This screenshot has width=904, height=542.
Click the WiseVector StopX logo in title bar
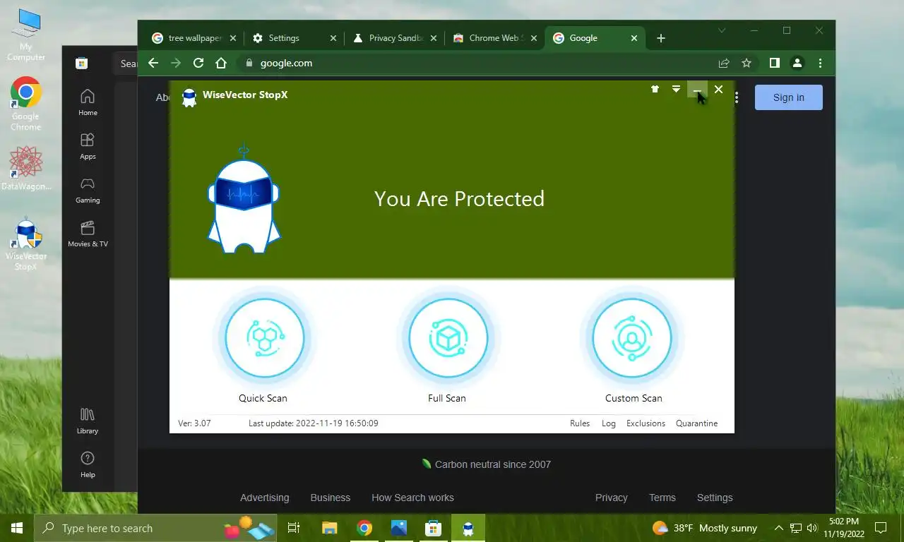pyautogui.click(x=189, y=97)
